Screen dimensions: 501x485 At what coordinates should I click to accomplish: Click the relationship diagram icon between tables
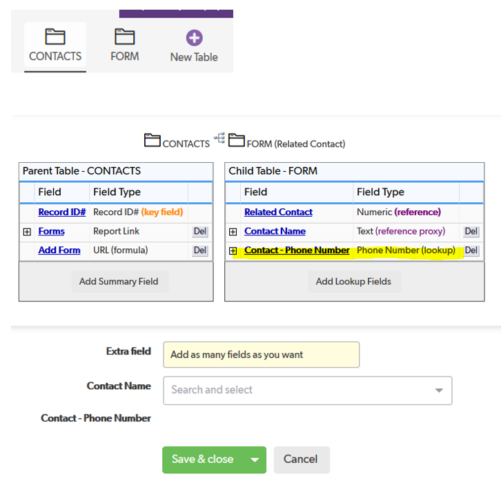click(x=219, y=139)
